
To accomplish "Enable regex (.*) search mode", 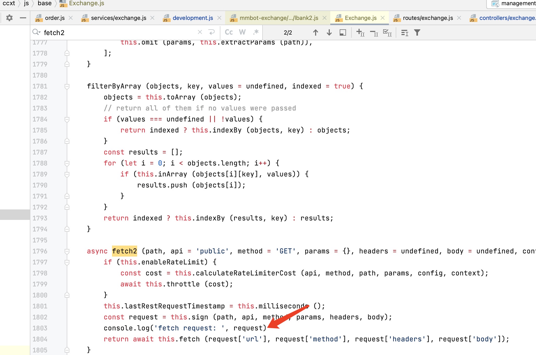I will (256, 32).
